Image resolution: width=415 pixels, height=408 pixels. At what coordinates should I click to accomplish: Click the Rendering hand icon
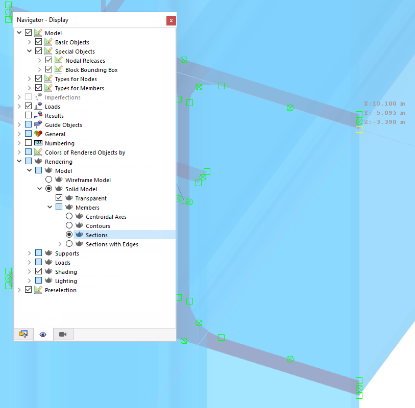pos(38,161)
